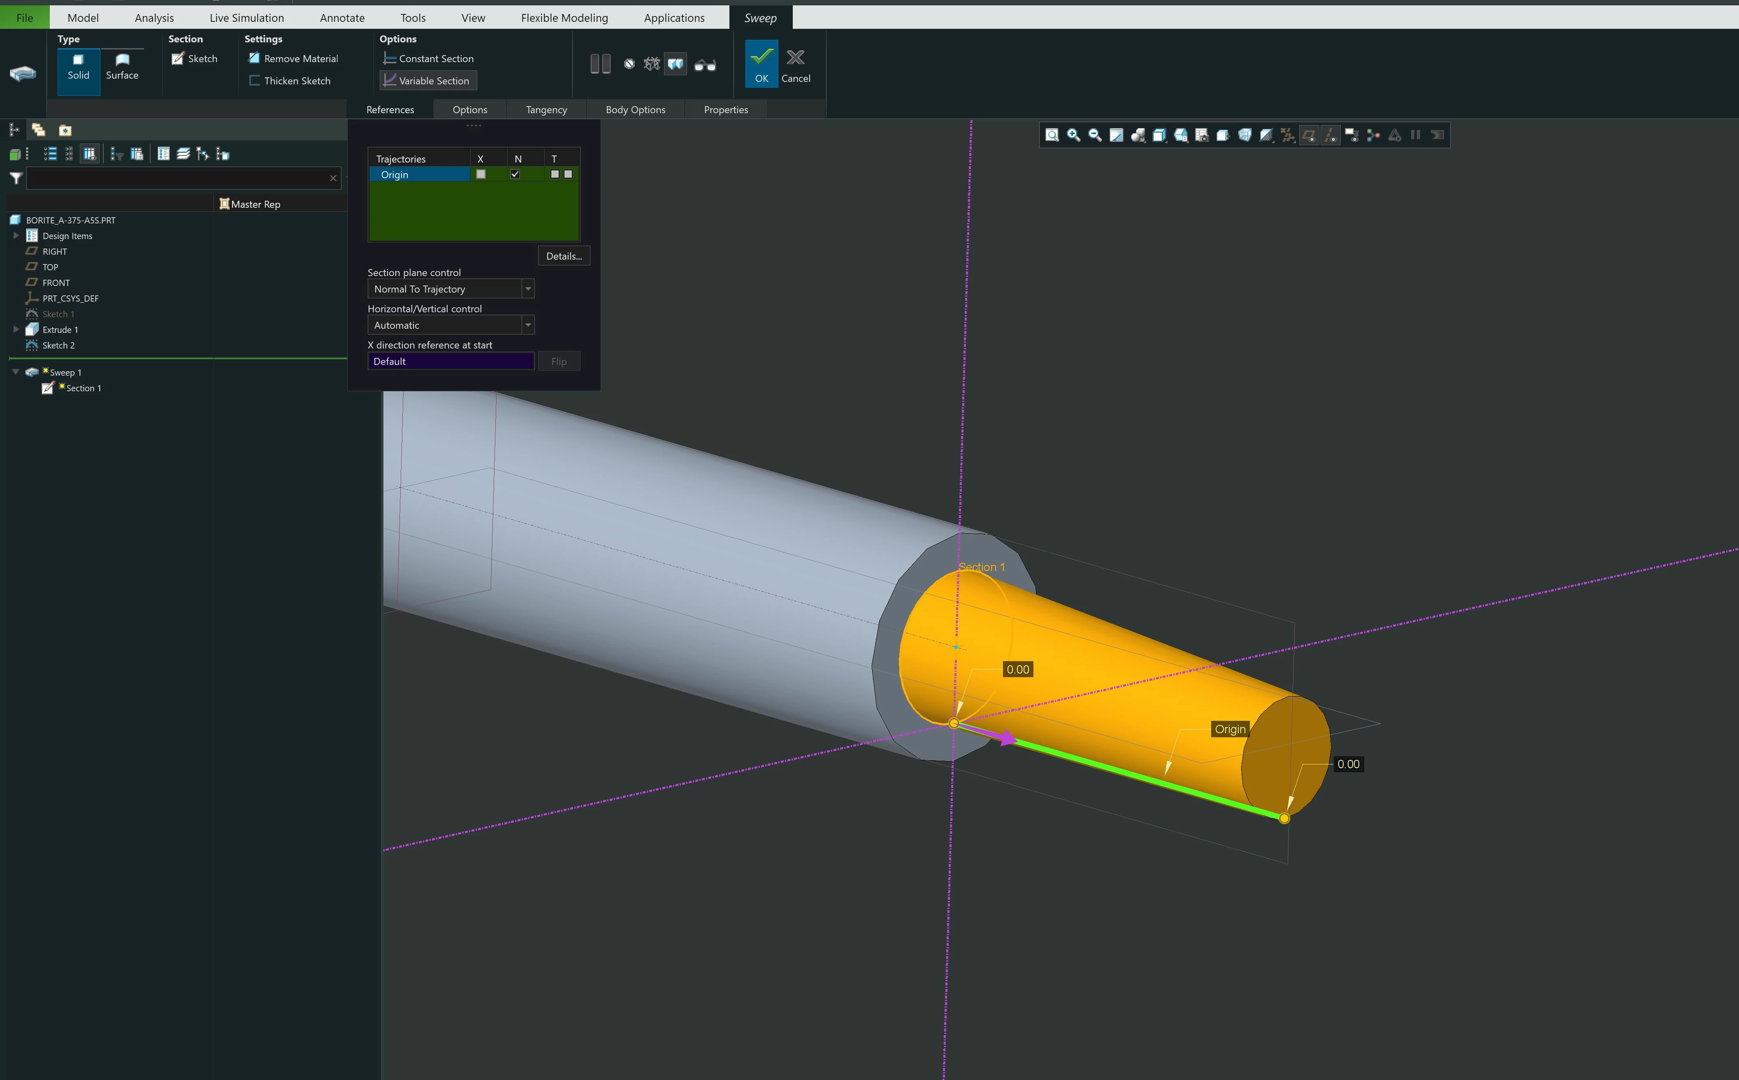1739x1080 pixels.
Task: Switch to the Tangency tab
Action: tap(546, 110)
